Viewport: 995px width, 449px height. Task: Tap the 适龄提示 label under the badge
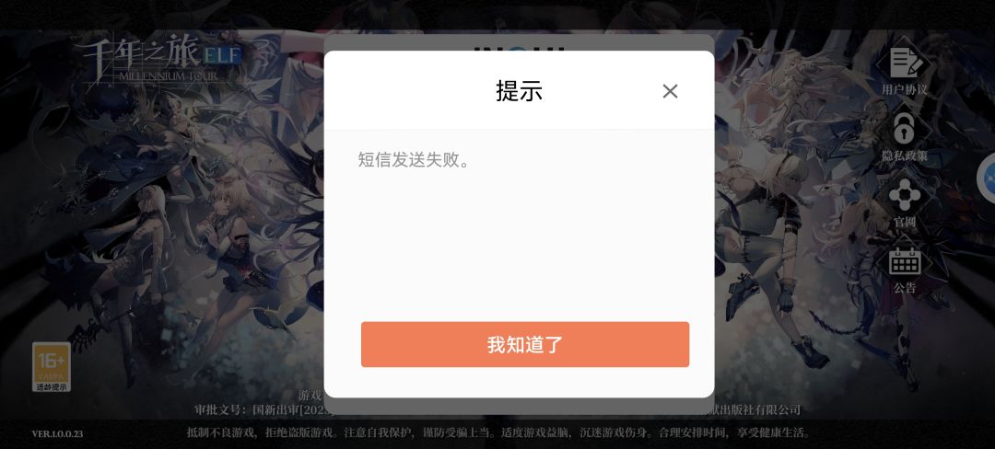(x=52, y=387)
